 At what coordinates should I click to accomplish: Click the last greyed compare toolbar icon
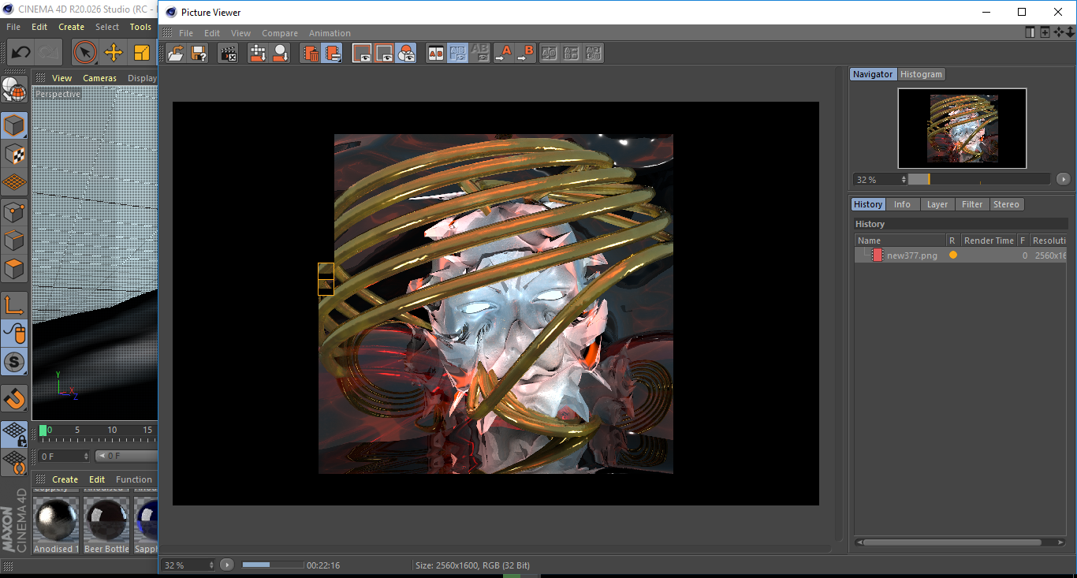(594, 54)
